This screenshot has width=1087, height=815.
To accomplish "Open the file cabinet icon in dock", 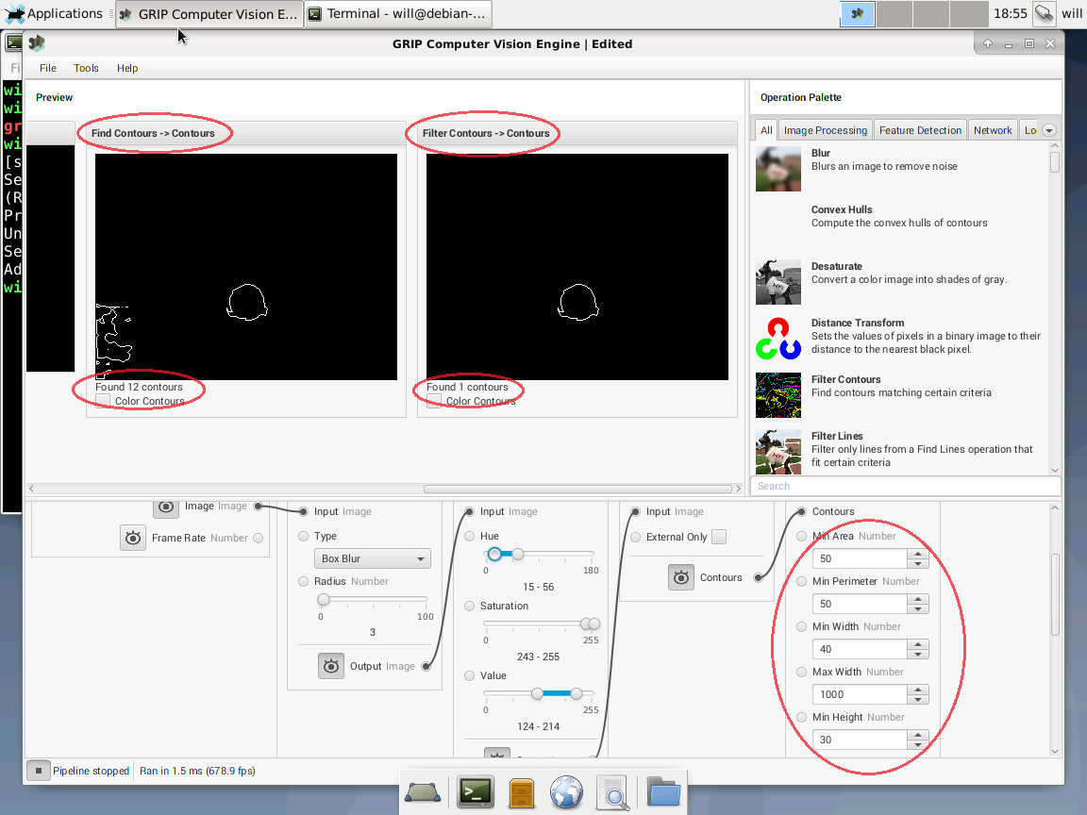I will (x=521, y=793).
